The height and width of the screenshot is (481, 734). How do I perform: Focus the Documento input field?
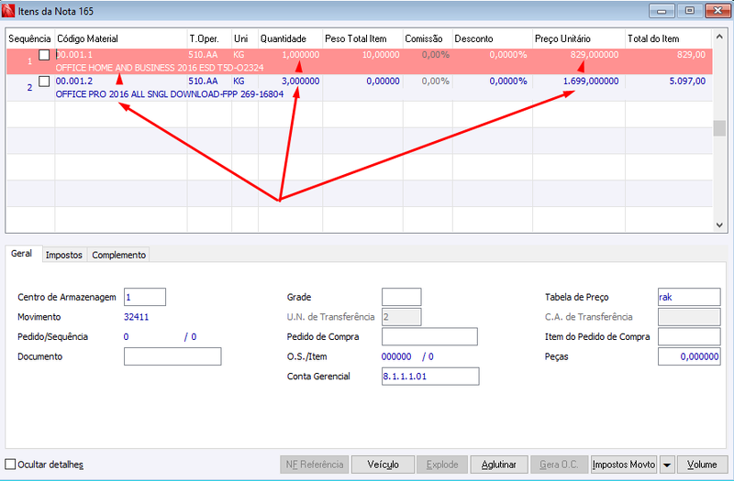tap(172, 356)
